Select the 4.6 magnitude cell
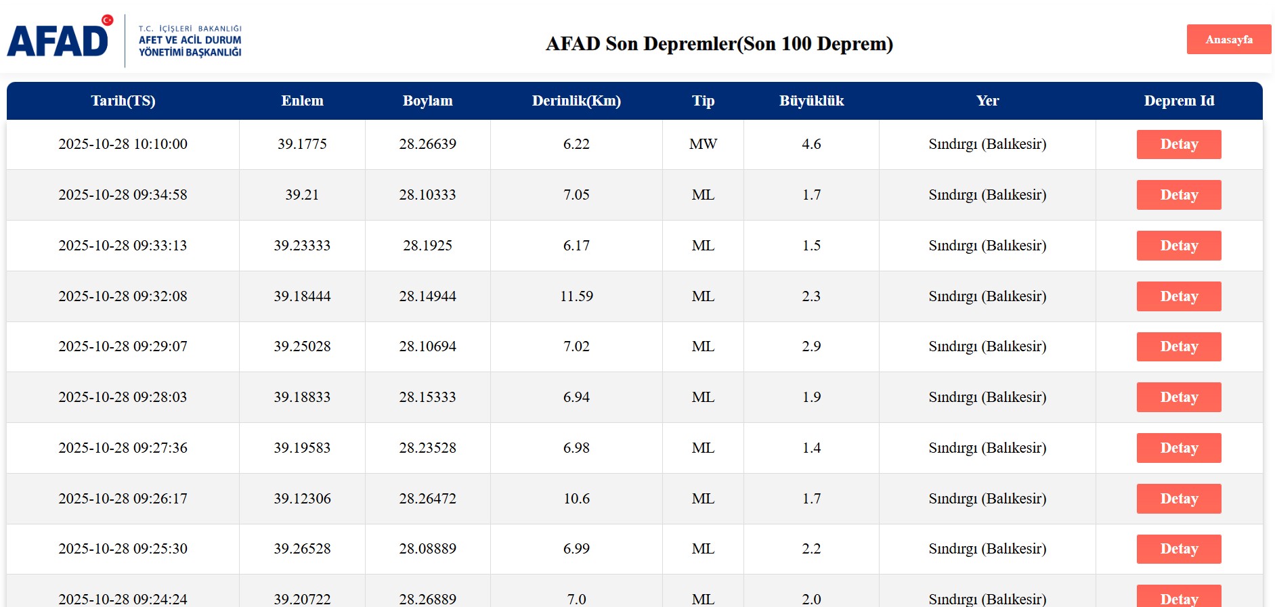This screenshot has width=1275, height=607. pyautogui.click(x=811, y=144)
